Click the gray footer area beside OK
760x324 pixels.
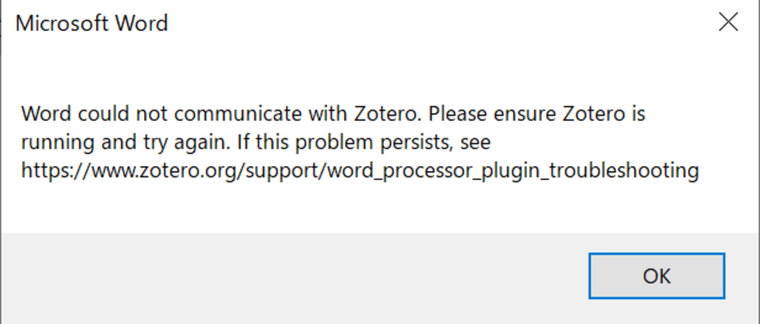coord(292,277)
